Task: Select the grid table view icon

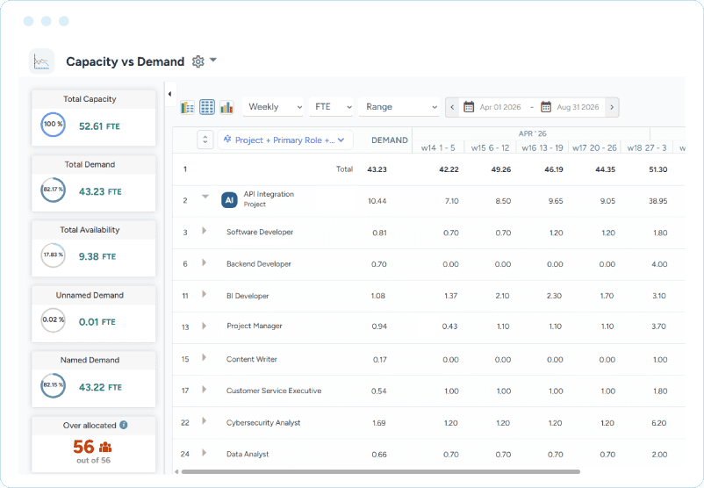Action: click(x=207, y=107)
